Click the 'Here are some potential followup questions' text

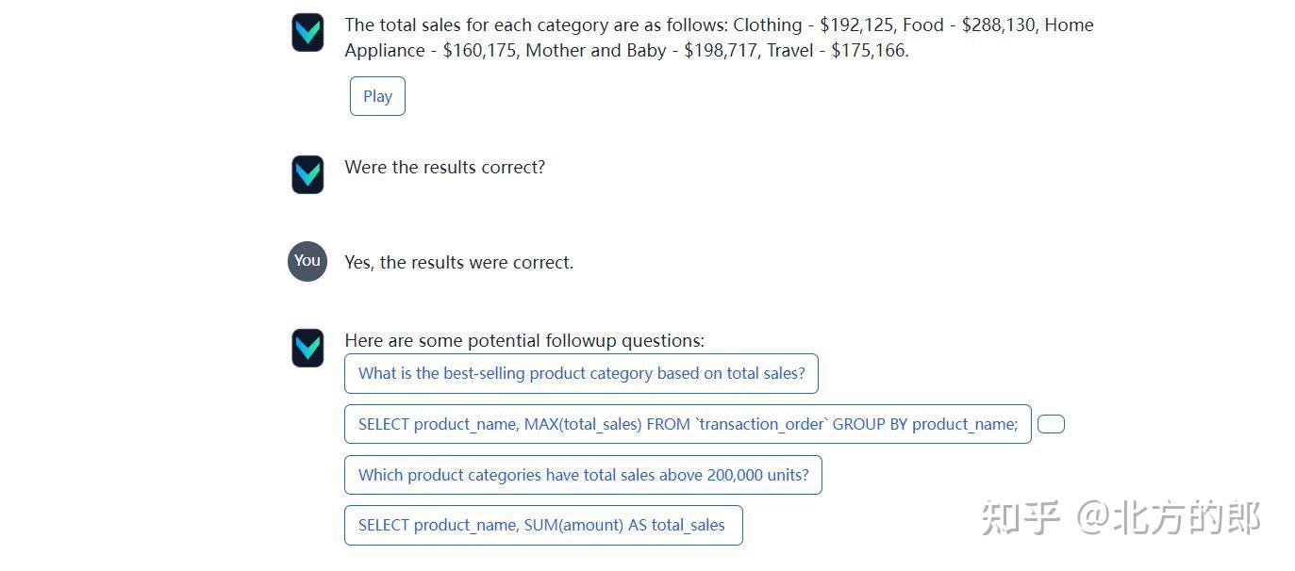524,340
